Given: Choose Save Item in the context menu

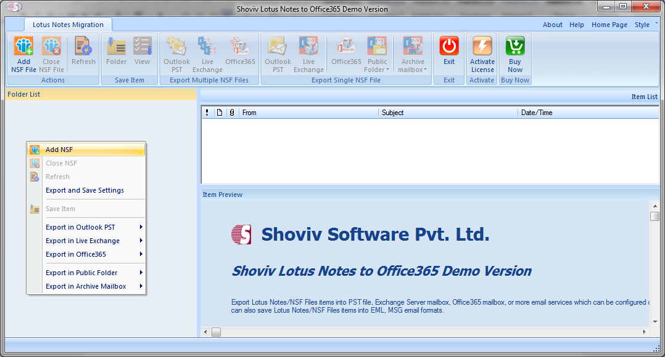Looking at the screenshot, I should (86, 209).
